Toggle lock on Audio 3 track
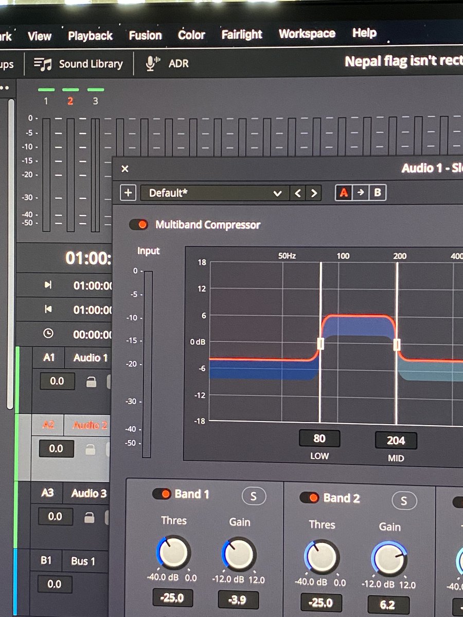463x617 pixels. click(90, 518)
